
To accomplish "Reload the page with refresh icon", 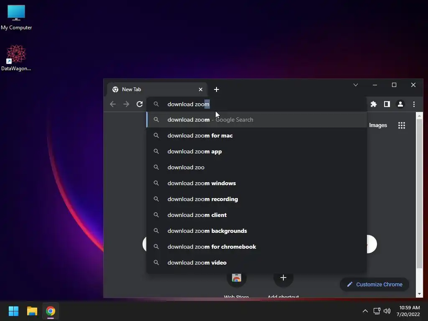I will (140, 104).
